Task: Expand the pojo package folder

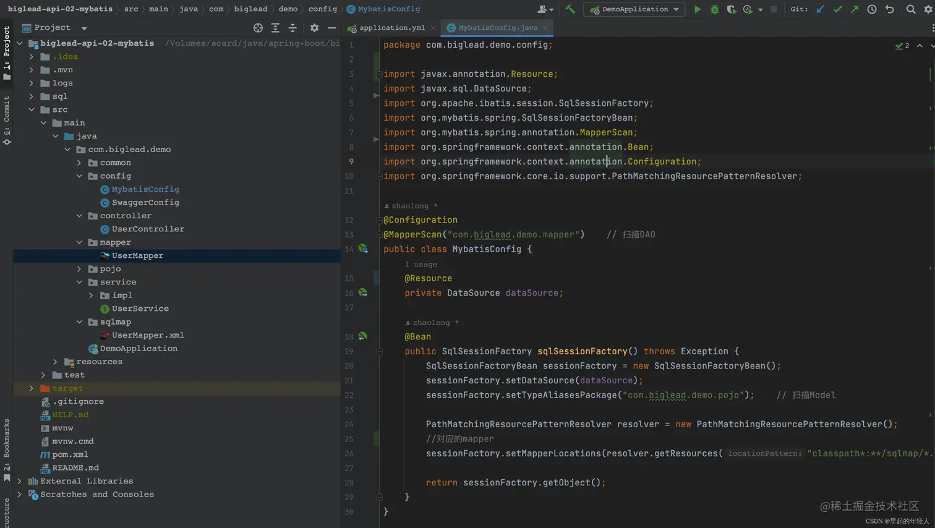Action: (79, 269)
